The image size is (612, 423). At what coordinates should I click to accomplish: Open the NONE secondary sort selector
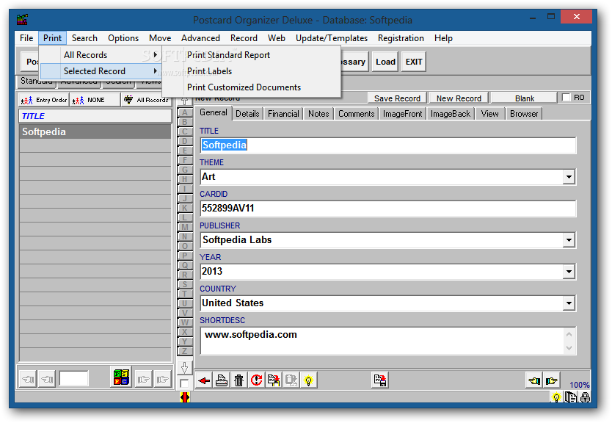95,100
